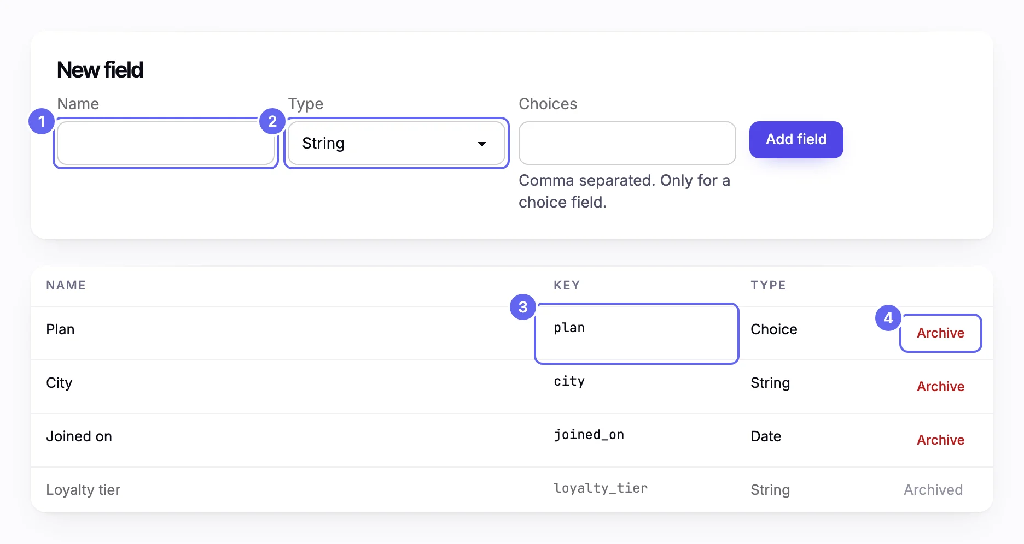This screenshot has width=1024, height=544.
Task: Click the 'New field' heading
Action: (100, 70)
